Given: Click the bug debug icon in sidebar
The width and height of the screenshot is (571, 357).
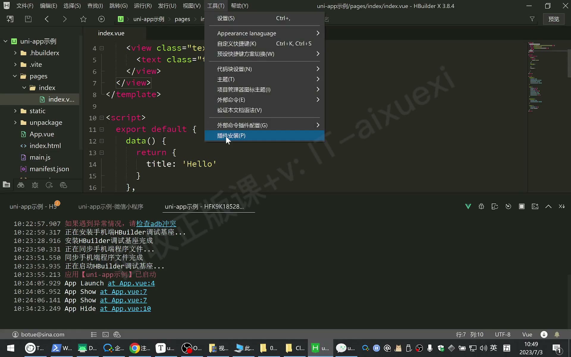Looking at the screenshot, I should (35, 185).
